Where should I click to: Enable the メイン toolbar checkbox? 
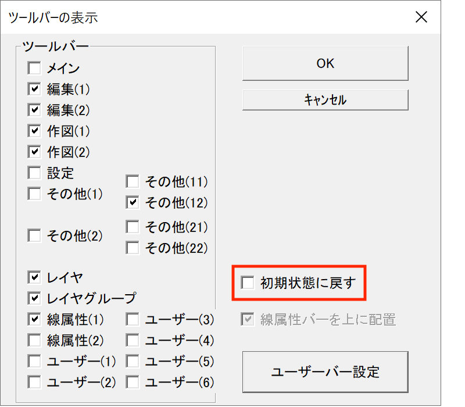coord(34,68)
